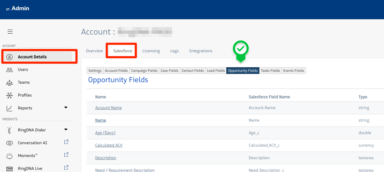Screen dimensions: 384x172
Task: Click the Reports chart icon
Action: [x=9, y=108]
